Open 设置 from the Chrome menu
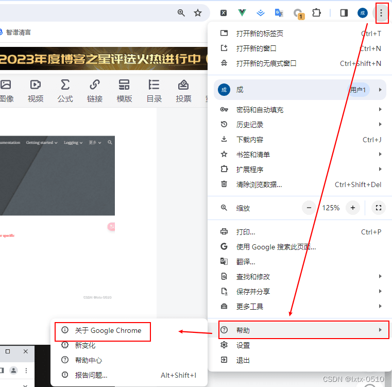The width and height of the screenshot is (392, 387). point(300,345)
